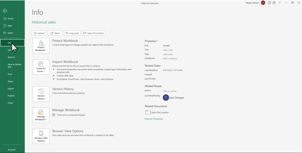The width and height of the screenshot is (302, 153).
Task: Click the Open file location button
Action: (94, 33)
